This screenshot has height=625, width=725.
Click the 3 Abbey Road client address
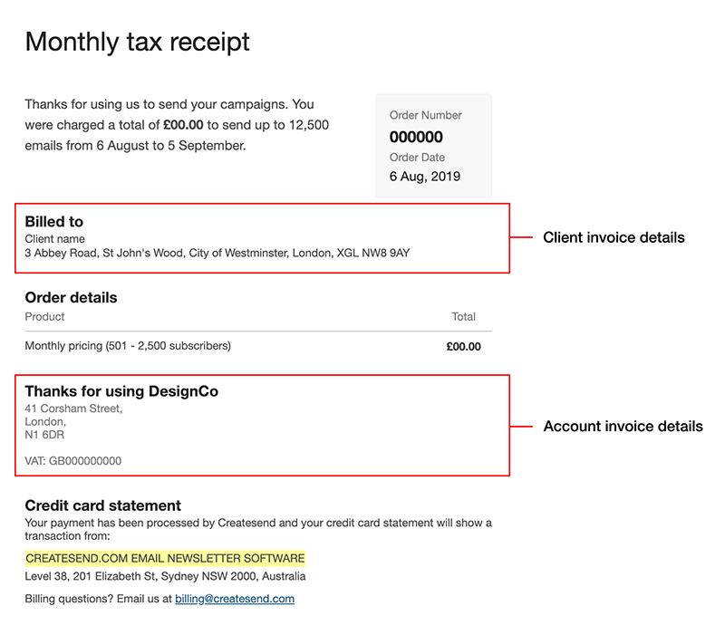click(217, 253)
